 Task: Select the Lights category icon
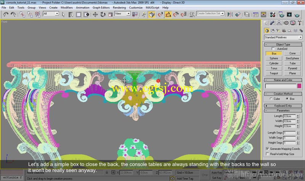[278, 30]
